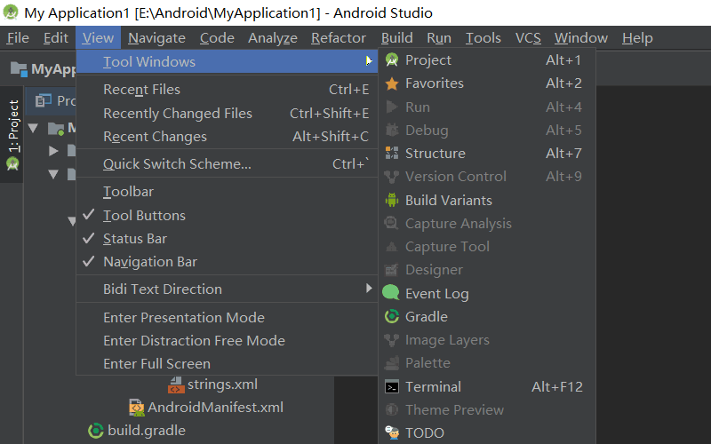Open the Build menu
The height and width of the screenshot is (444, 711).
tap(396, 37)
